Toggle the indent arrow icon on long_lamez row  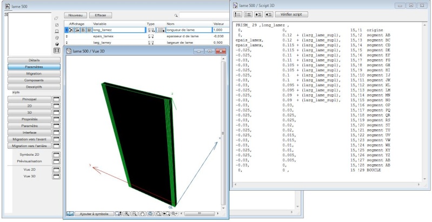(x=77, y=30)
